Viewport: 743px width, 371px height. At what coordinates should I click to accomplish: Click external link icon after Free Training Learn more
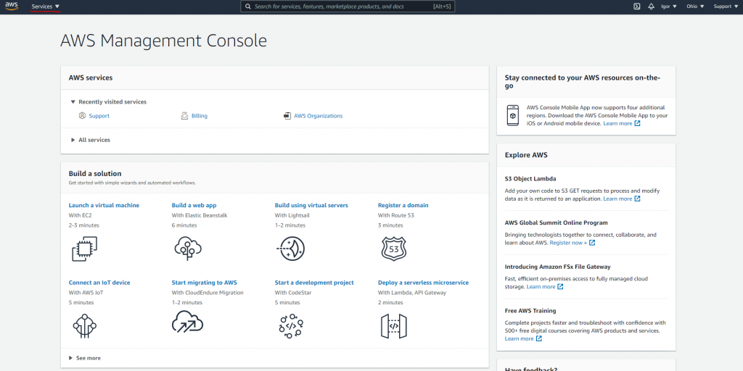(538, 339)
